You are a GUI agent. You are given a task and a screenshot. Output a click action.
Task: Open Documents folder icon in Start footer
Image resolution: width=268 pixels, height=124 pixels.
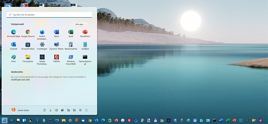point(45,110)
